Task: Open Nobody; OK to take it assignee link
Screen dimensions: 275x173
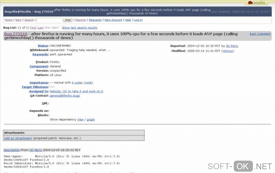Action: pos(77,91)
